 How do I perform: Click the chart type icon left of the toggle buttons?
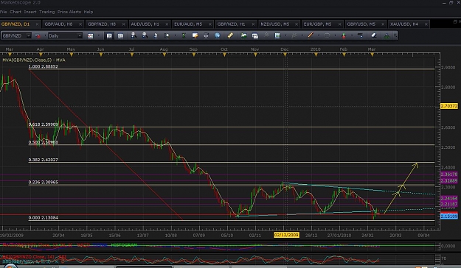[91, 36]
